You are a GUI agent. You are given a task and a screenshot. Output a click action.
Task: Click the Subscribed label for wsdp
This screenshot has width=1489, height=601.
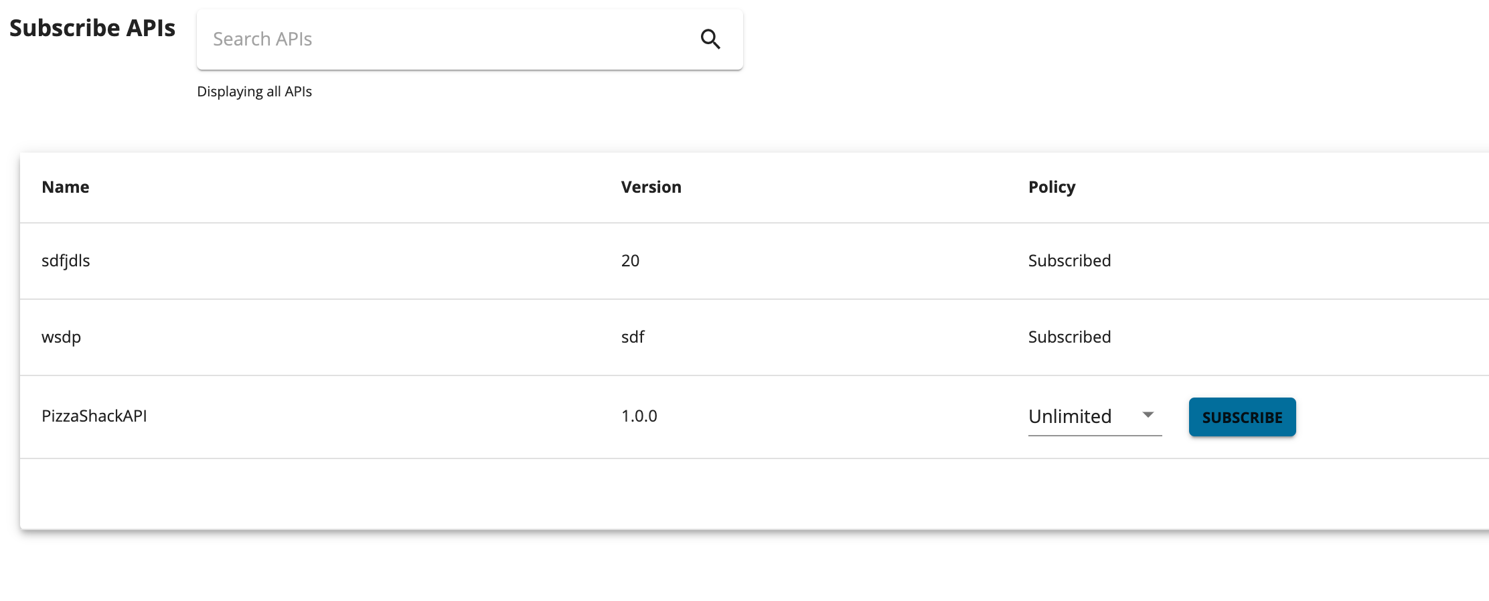1069,337
